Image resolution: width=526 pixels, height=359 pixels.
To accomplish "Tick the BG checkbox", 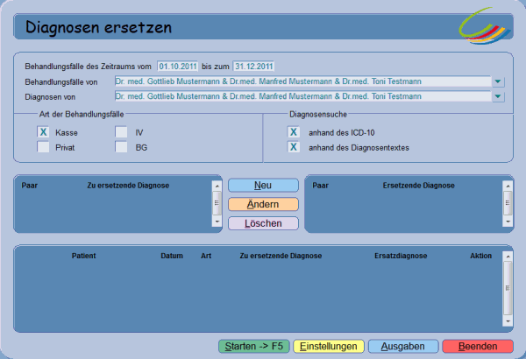I will tap(121, 147).
